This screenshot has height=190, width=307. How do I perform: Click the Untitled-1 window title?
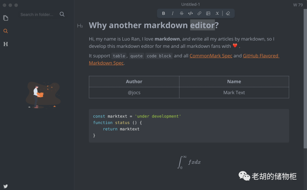(x=190, y=4)
